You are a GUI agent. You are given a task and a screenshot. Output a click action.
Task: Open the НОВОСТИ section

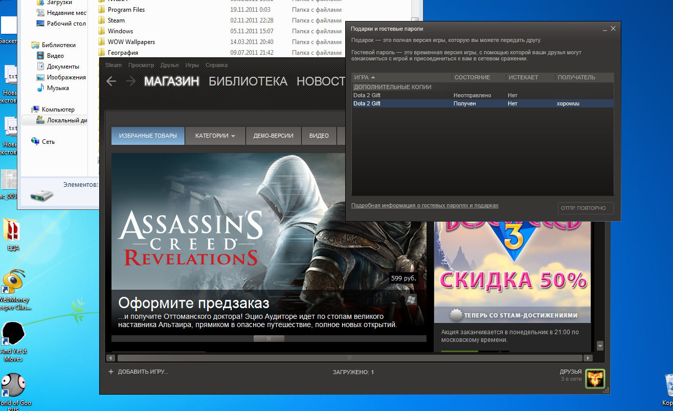(x=321, y=81)
